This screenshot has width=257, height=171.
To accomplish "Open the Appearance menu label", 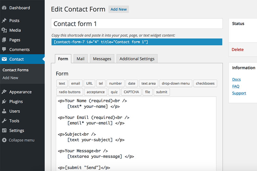I will pos(21,92).
